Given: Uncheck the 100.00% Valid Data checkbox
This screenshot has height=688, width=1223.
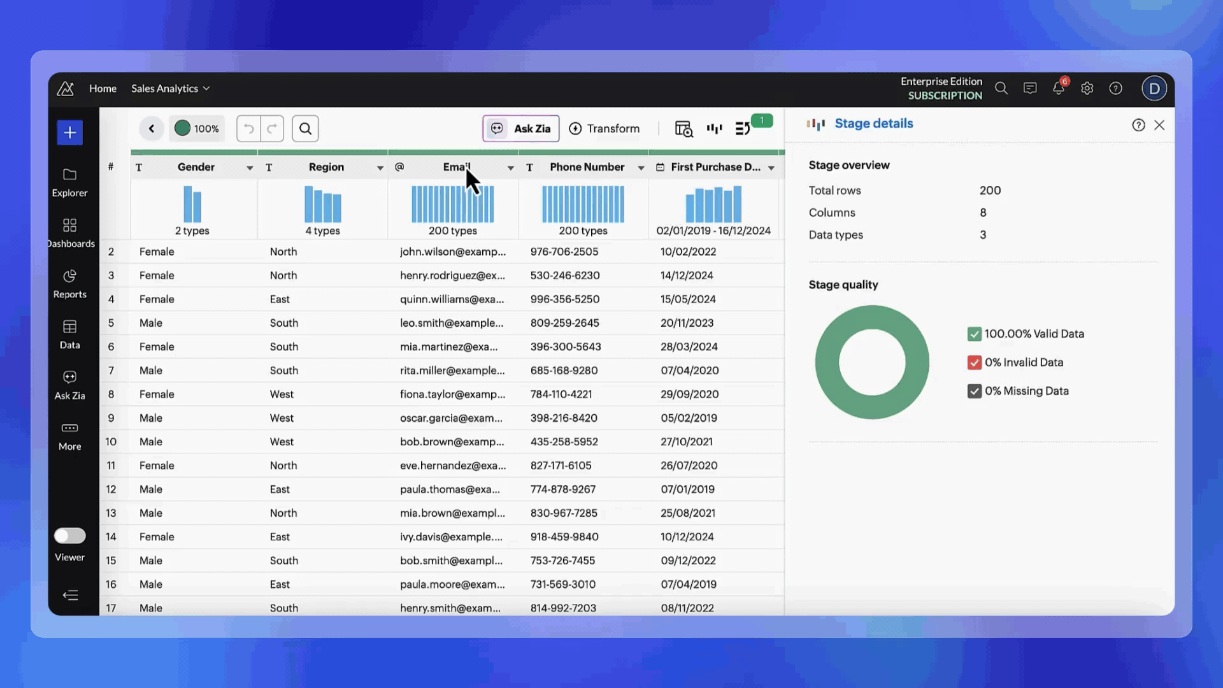Looking at the screenshot, I should click(974, 334).
